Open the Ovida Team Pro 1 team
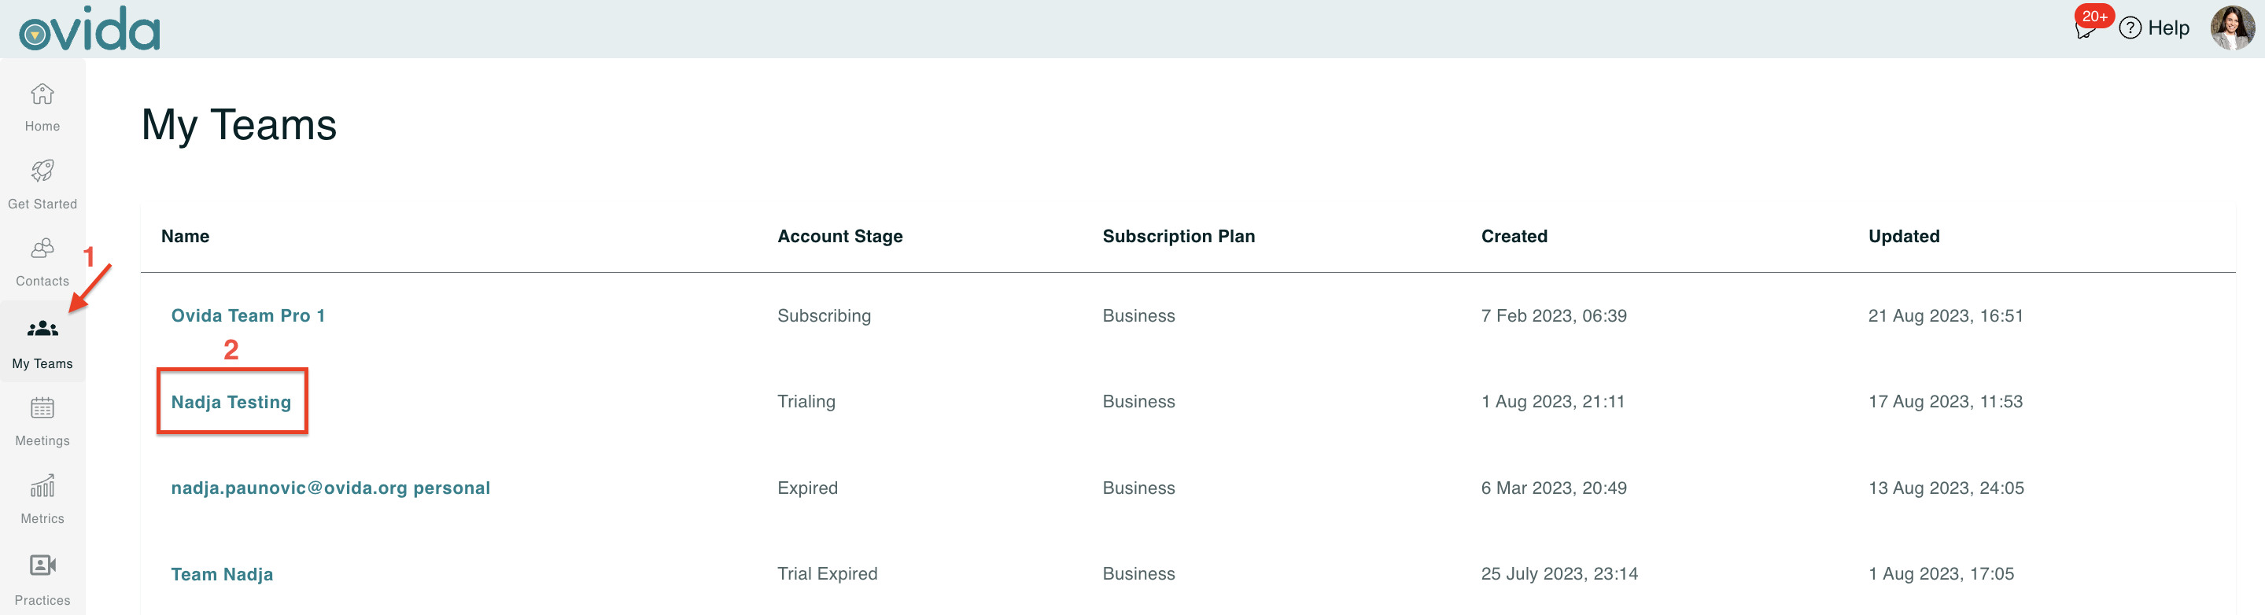The width and height of the screenshot is (2265, 615). [248, 315]
